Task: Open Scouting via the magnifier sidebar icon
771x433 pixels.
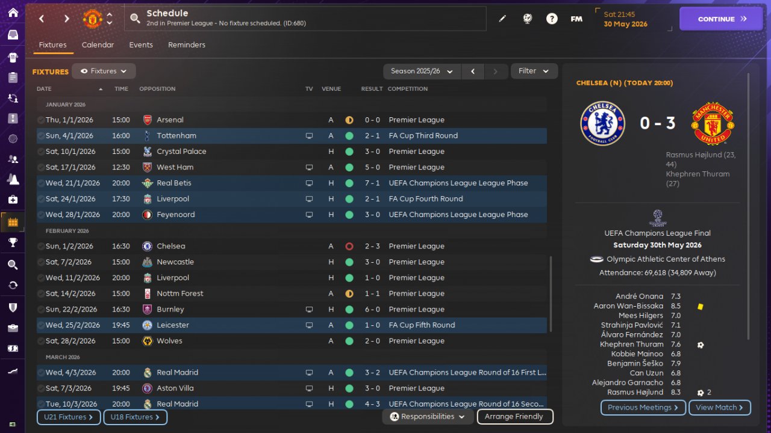Action: 13,265
